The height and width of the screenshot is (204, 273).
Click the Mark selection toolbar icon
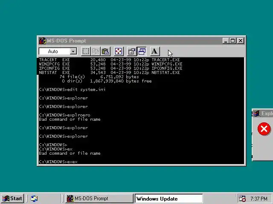86,51
